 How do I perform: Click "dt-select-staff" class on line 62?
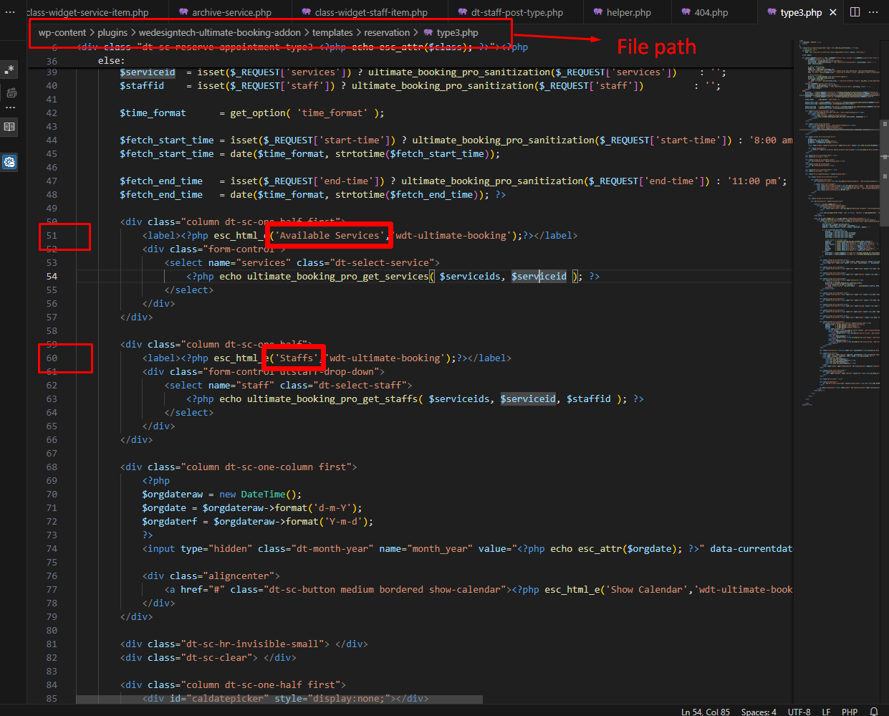click(x=362, y=385)
